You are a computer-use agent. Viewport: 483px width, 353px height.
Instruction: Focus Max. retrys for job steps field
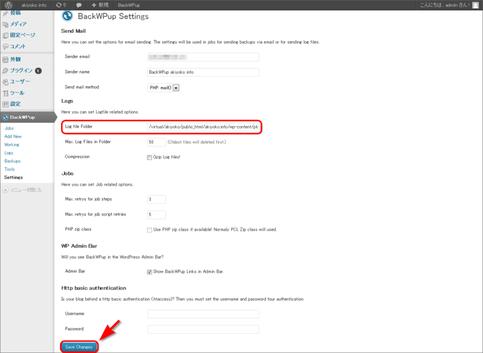tap(156, 199)
